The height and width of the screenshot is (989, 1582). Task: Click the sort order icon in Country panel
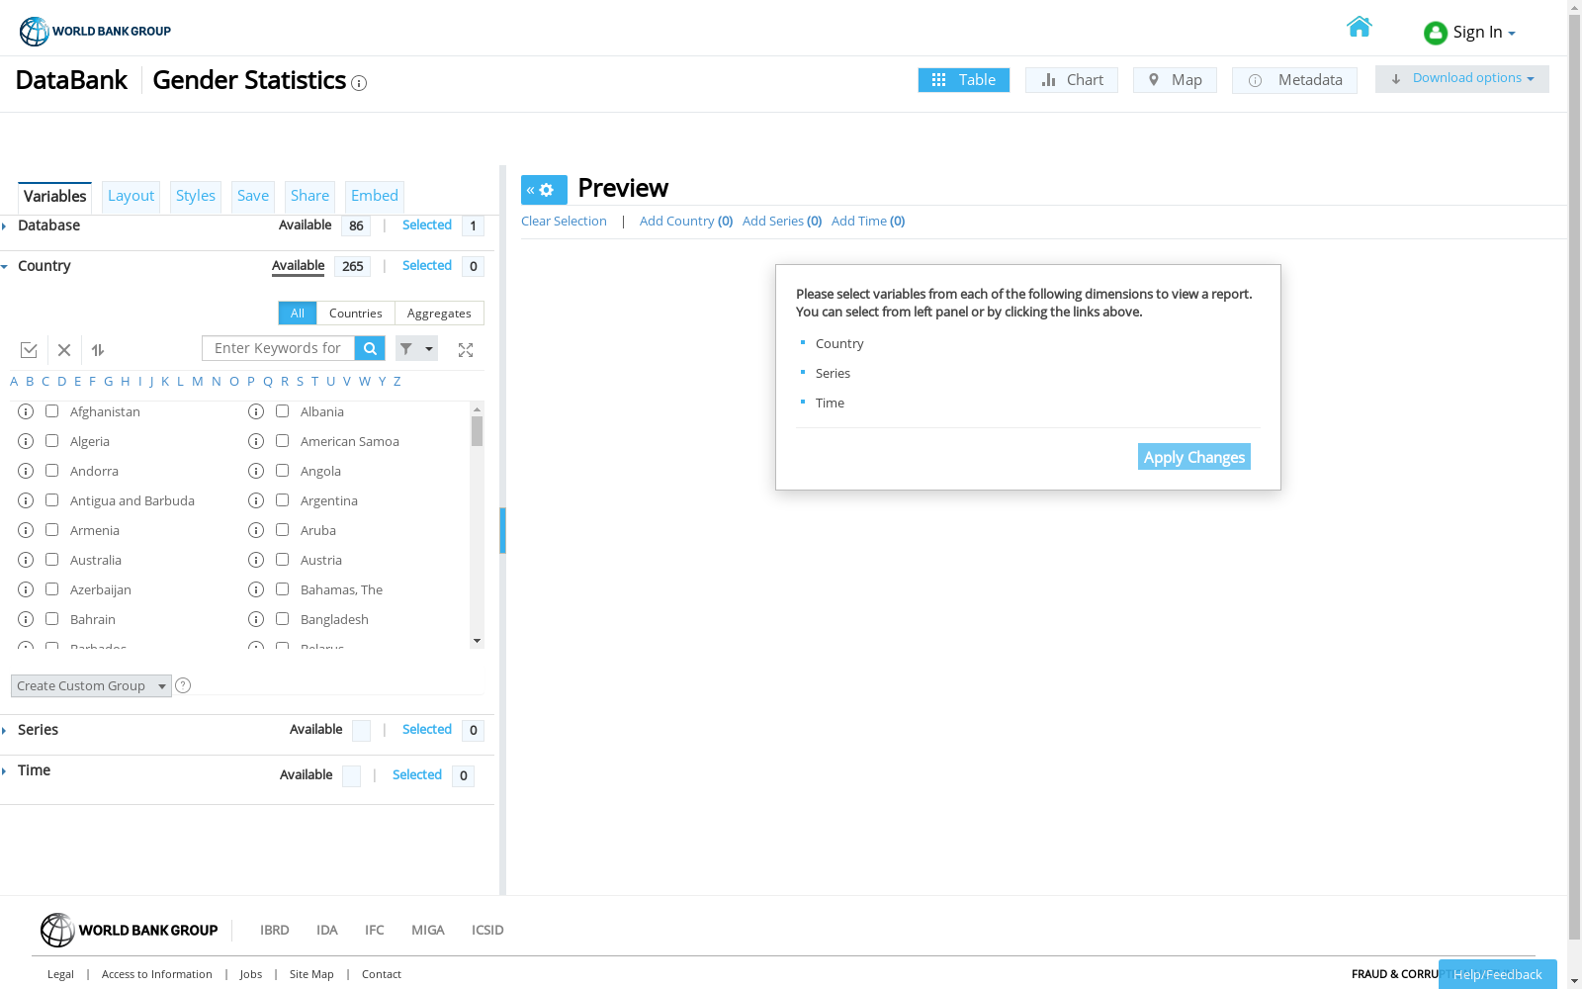point(98,350)
